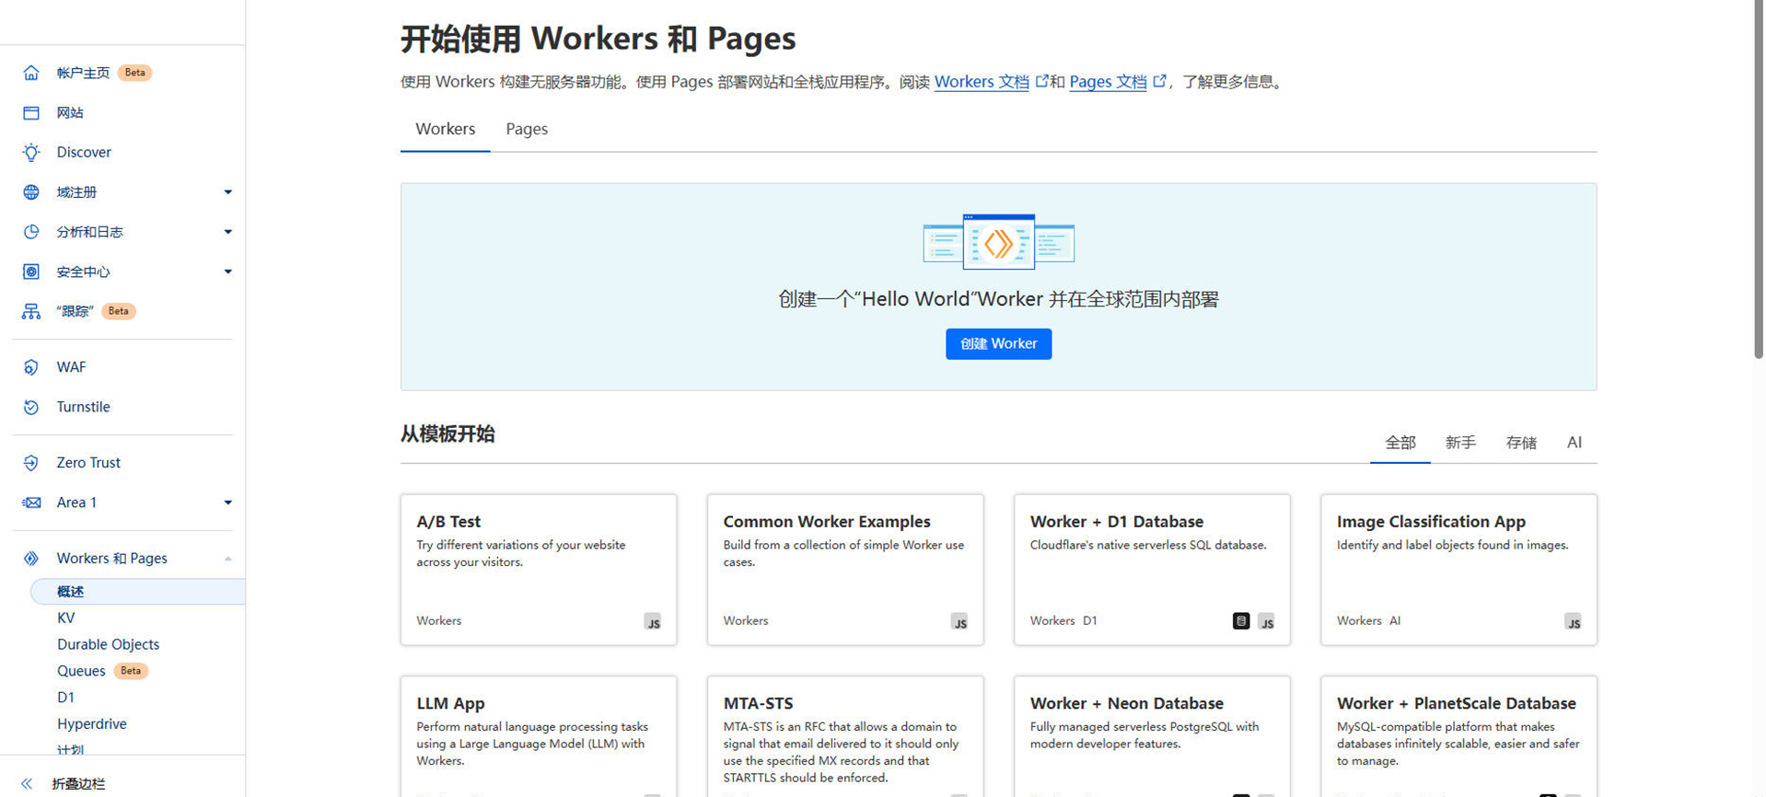Click the Beta badge next to "跟踪"
This screenshot has height=797, width=1766.
119,311
